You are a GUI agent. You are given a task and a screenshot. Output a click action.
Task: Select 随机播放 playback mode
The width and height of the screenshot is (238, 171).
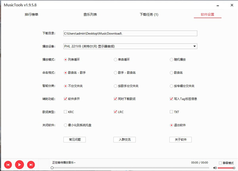(171, 59)
